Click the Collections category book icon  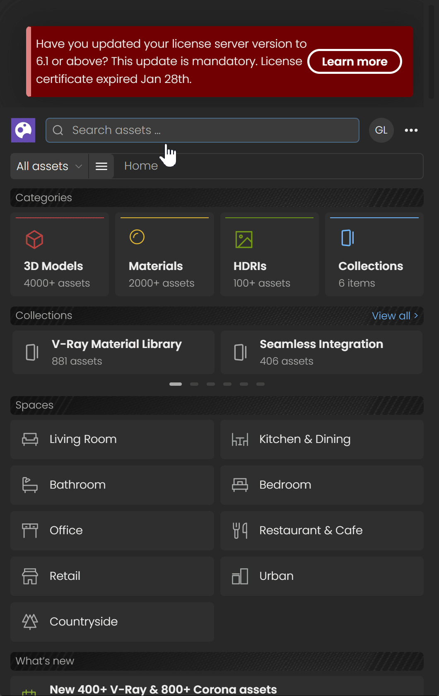[x=347, y=238]
